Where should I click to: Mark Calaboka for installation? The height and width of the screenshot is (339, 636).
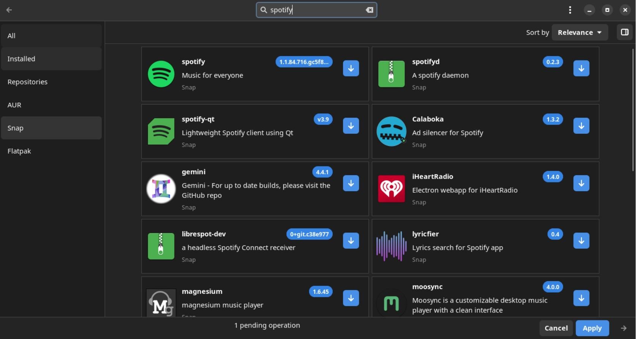(581, 126)
